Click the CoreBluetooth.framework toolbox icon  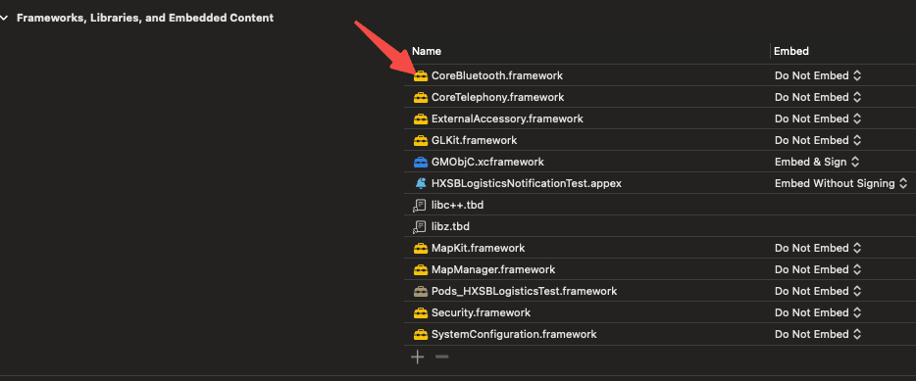(x=421, y=75)
